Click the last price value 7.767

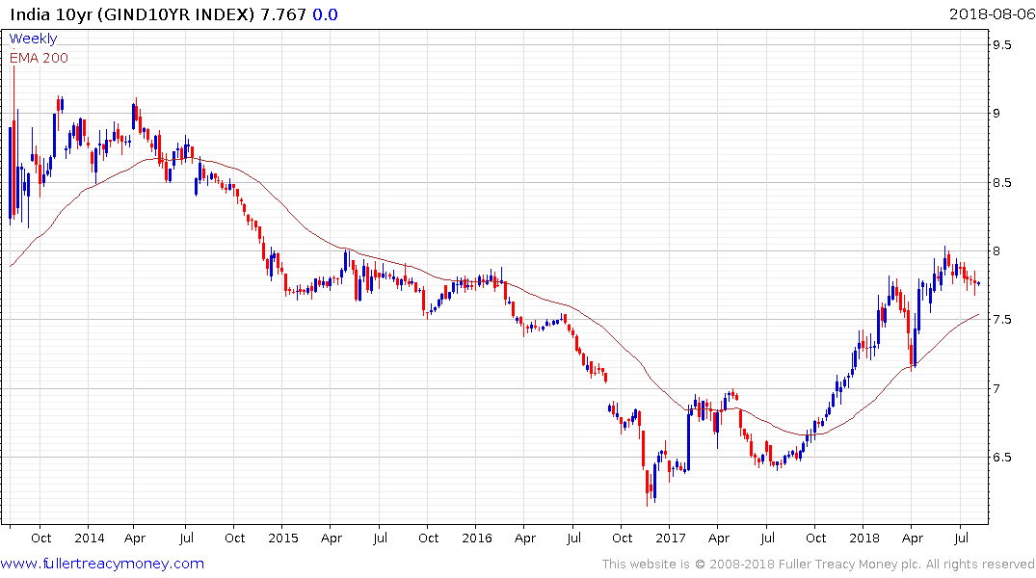(x=283, y=14)
